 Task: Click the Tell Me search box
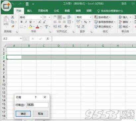110,11
